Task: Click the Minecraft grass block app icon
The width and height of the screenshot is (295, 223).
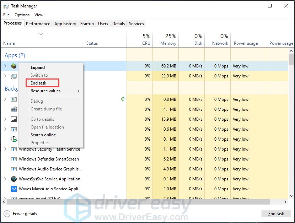Action: 14,66
